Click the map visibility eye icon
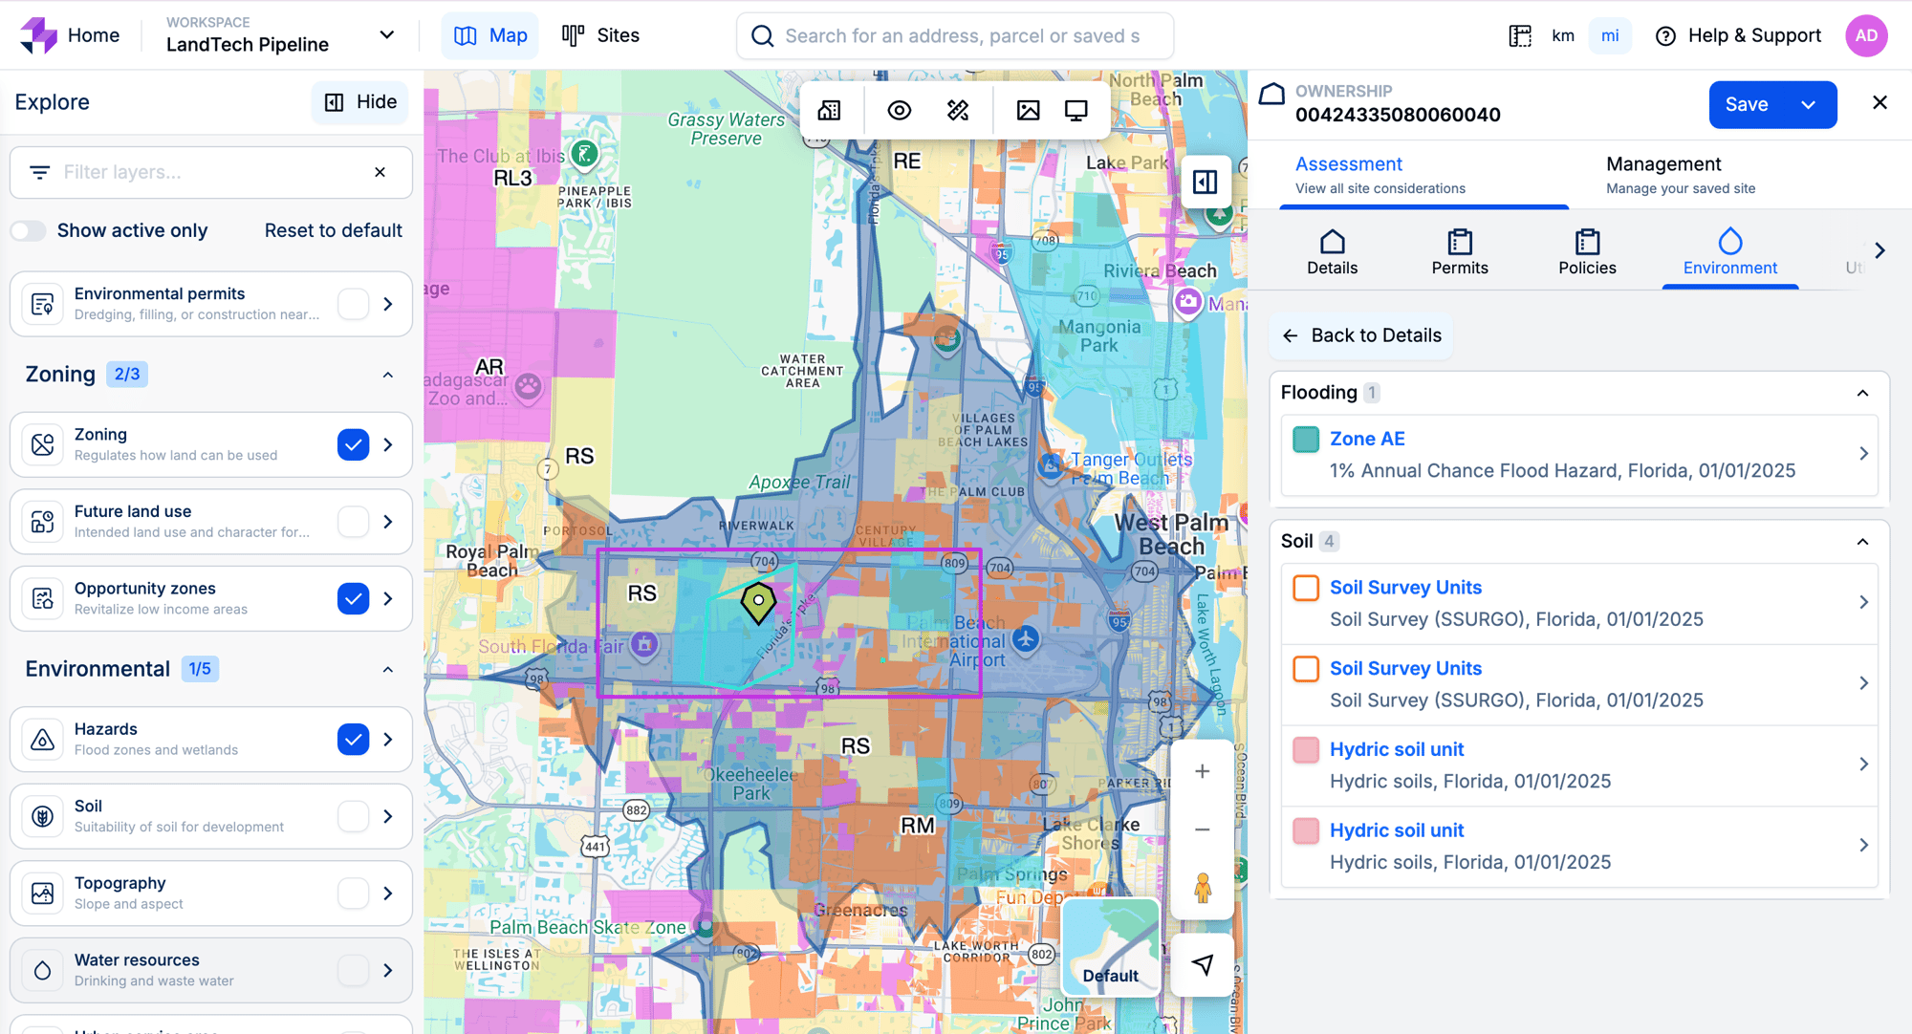Image resolution: width=1912 pixels, height=1034 pixels. 899,111
